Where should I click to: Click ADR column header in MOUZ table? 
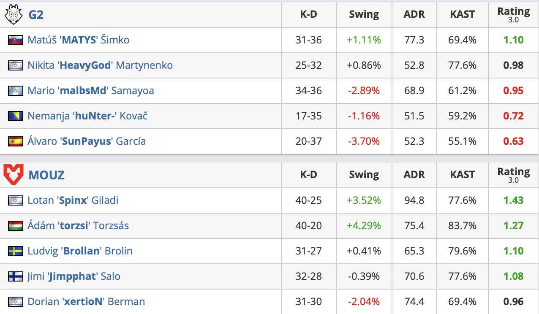click(414, 175)
